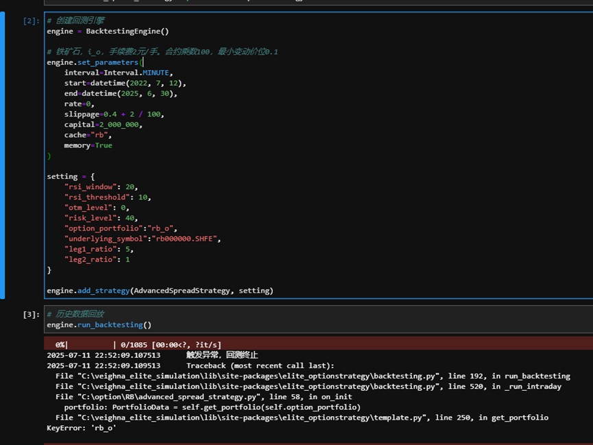
Task: Click the engine.add_strategy(AdvancedSpreadStrategy, setting) line
Action: [160, 291]
